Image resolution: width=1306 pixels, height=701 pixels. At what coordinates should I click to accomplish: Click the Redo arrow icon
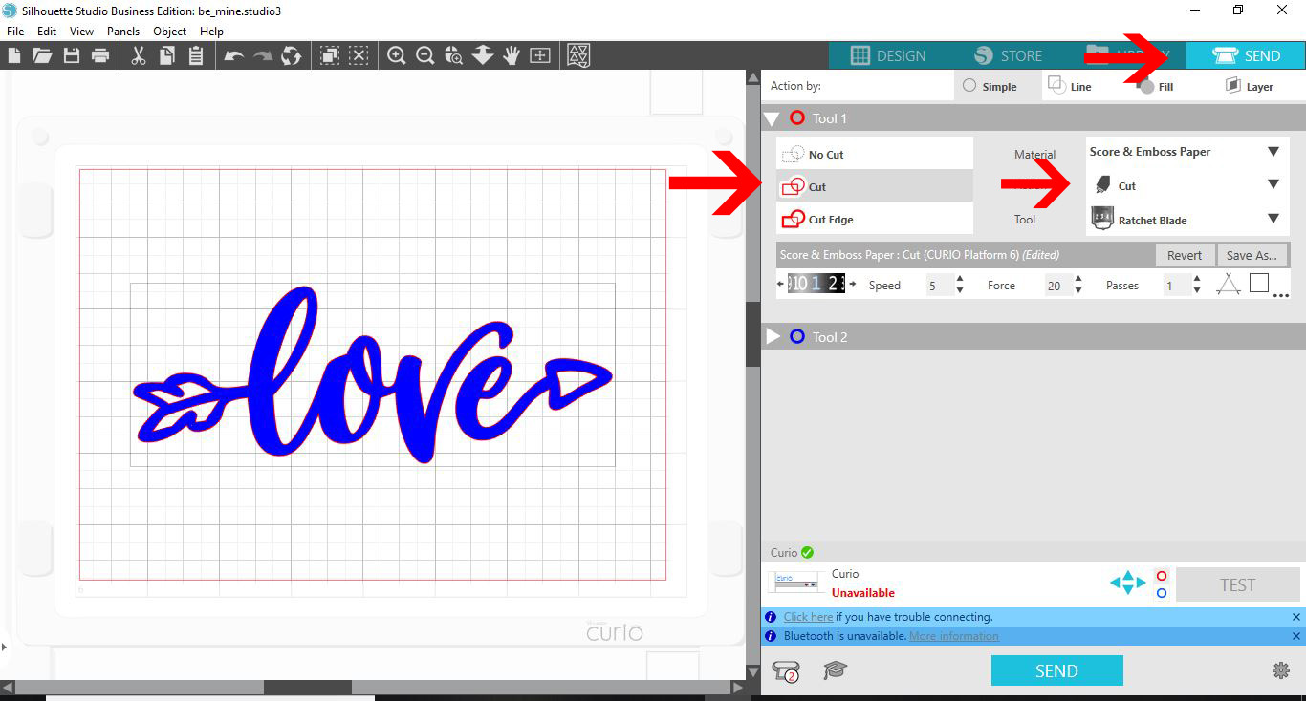pyautogui.click(x=262, y=55)
